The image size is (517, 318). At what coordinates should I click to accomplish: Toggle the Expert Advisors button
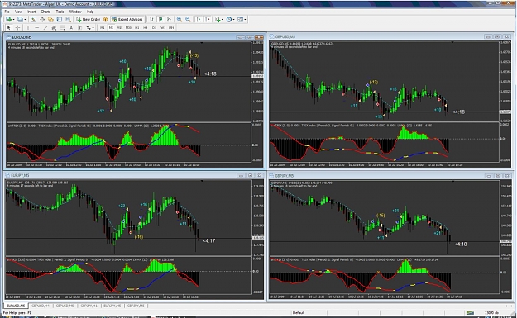(x=127, y=20)
